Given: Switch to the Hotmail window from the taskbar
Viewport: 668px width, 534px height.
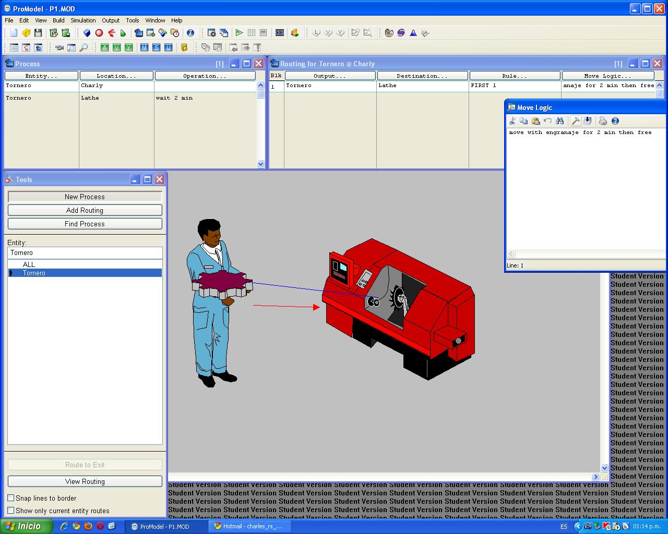Looking at the screenshot, I should click(x=250, y=526).
